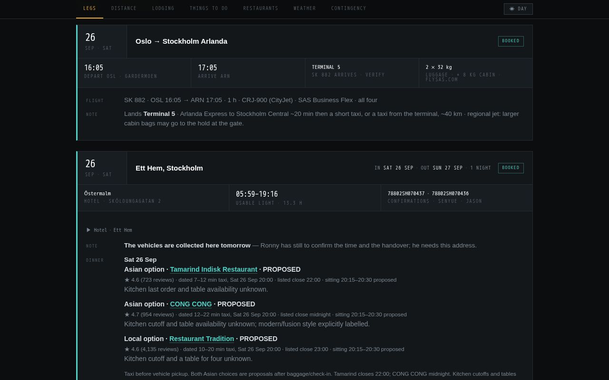Screen dimensions: 609x380
Task: Click the check-out date SUN 27 SEP
Action: pos(448,168)
